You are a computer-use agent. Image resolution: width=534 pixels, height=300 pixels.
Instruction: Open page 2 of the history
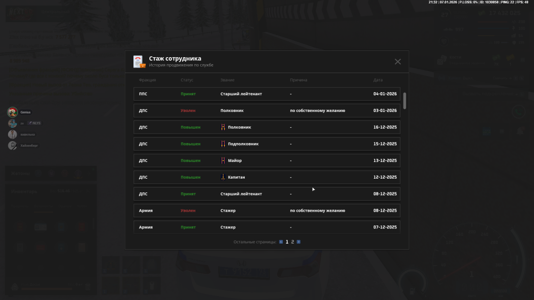point(293,242)
